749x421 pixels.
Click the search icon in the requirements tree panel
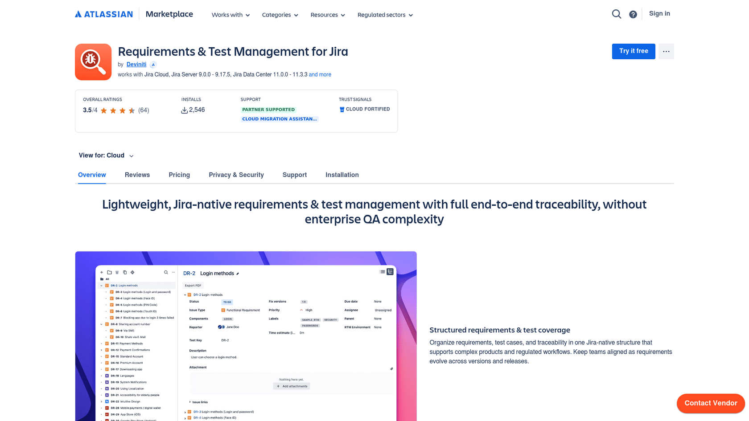point(166,272)
